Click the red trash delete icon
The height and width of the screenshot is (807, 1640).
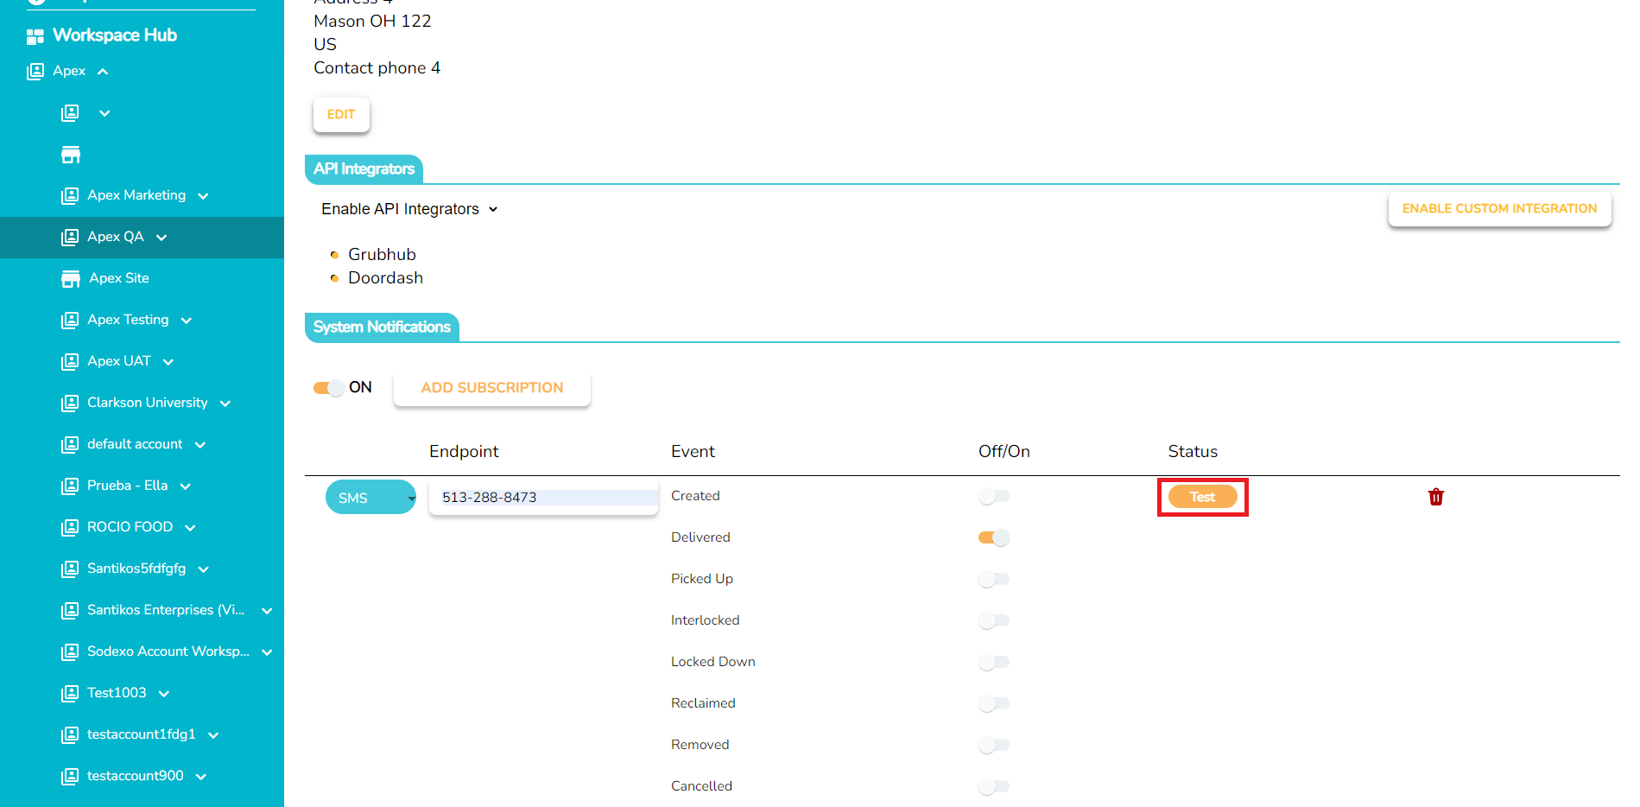[x=1435, y=497]
